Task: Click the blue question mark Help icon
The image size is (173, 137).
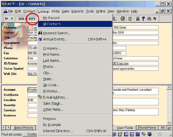Action: 143,19
